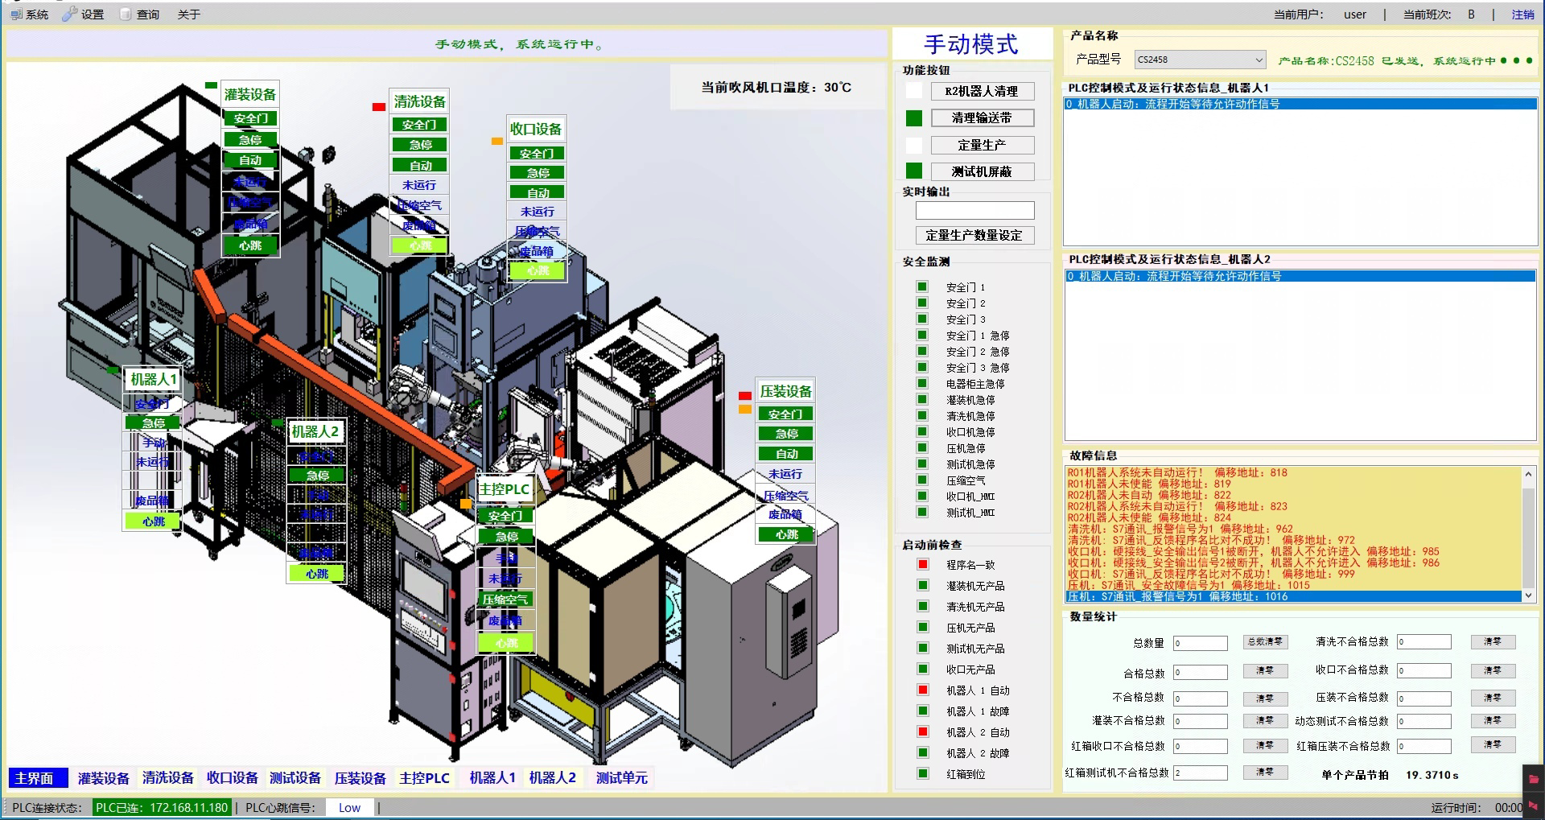Viewport: 1545px width, 820px height.
Task: Open the 产品型号 CS2458 dropdown
Action: pyautogui.click(x=1201, y=60)
